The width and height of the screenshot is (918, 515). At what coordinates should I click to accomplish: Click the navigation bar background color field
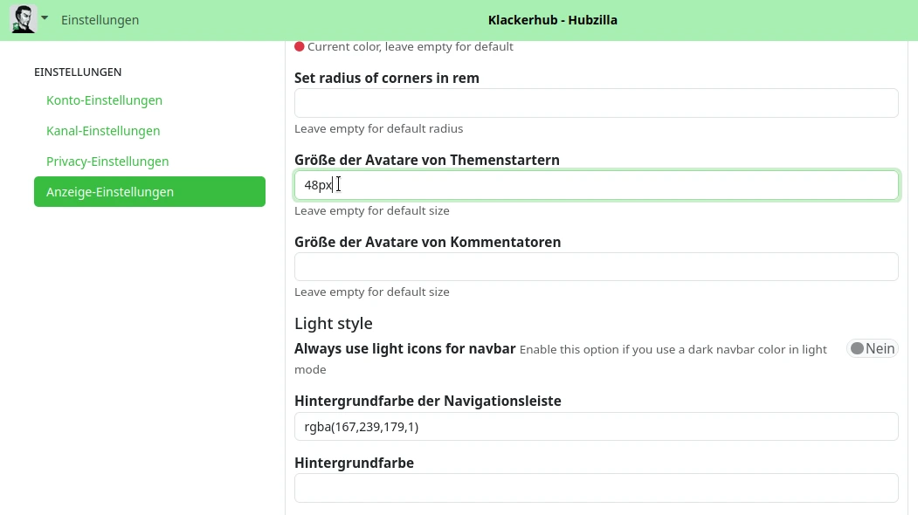(596, 427)
